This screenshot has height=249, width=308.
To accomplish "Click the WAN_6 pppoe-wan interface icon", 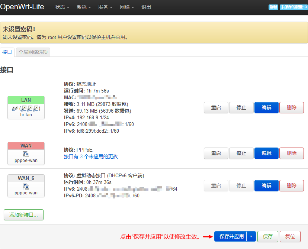I will [26, 186].
